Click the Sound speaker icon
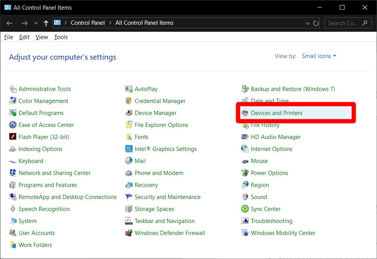Image resolution: width=377 pixels, height=259 pixels. (245, 197)
